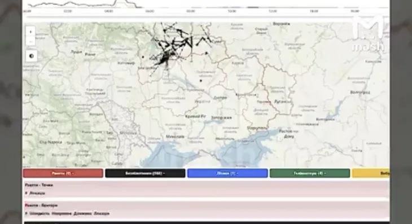The width and height of the screenshot is (412, 224).
Task: Open the blue Літаки (1) dropdown
Action: (x=227, y=173)
